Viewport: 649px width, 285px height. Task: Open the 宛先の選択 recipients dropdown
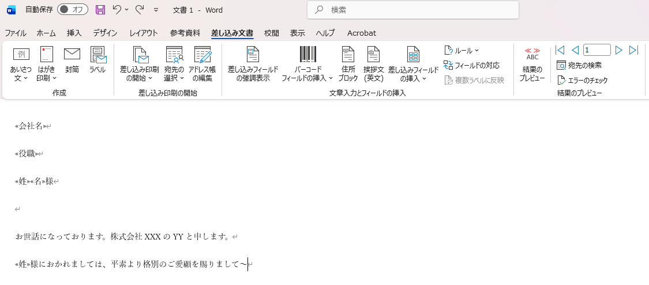(x=174, y=64)
